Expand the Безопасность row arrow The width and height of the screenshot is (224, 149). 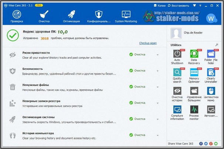[x=157, y=71]
